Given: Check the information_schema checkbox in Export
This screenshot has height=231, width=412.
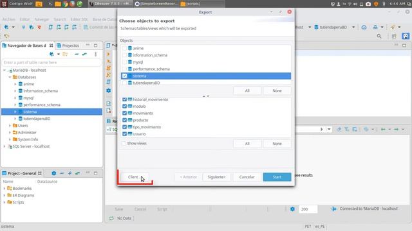Looking at the screenshot, I should [x=124, y=55].
